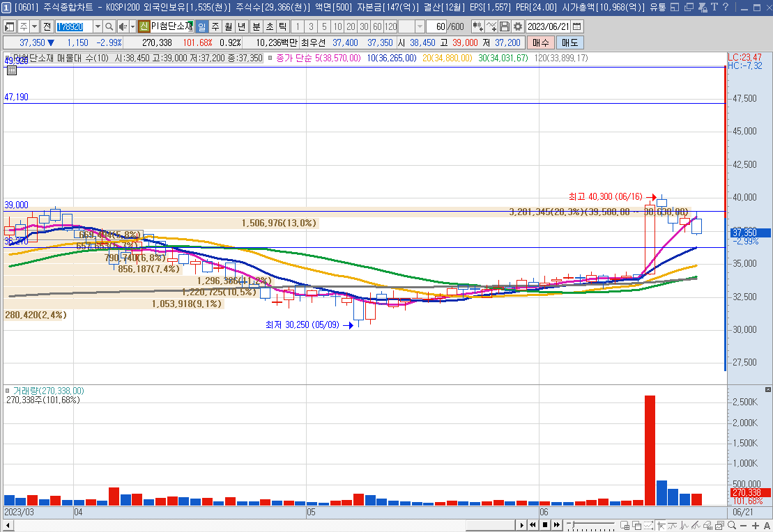
Task: Toggle the 매물대 indicator legend checkbox
Action: (x=8, y=58)
